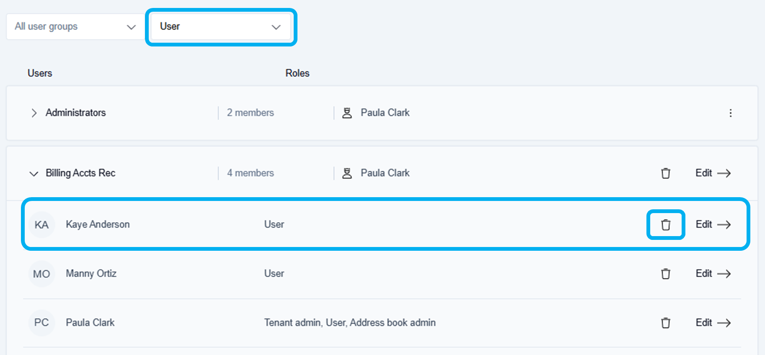Viewport: 765px width, 355px height.
Task: Edit the Billing Accts Rec group
Action: 713,173
